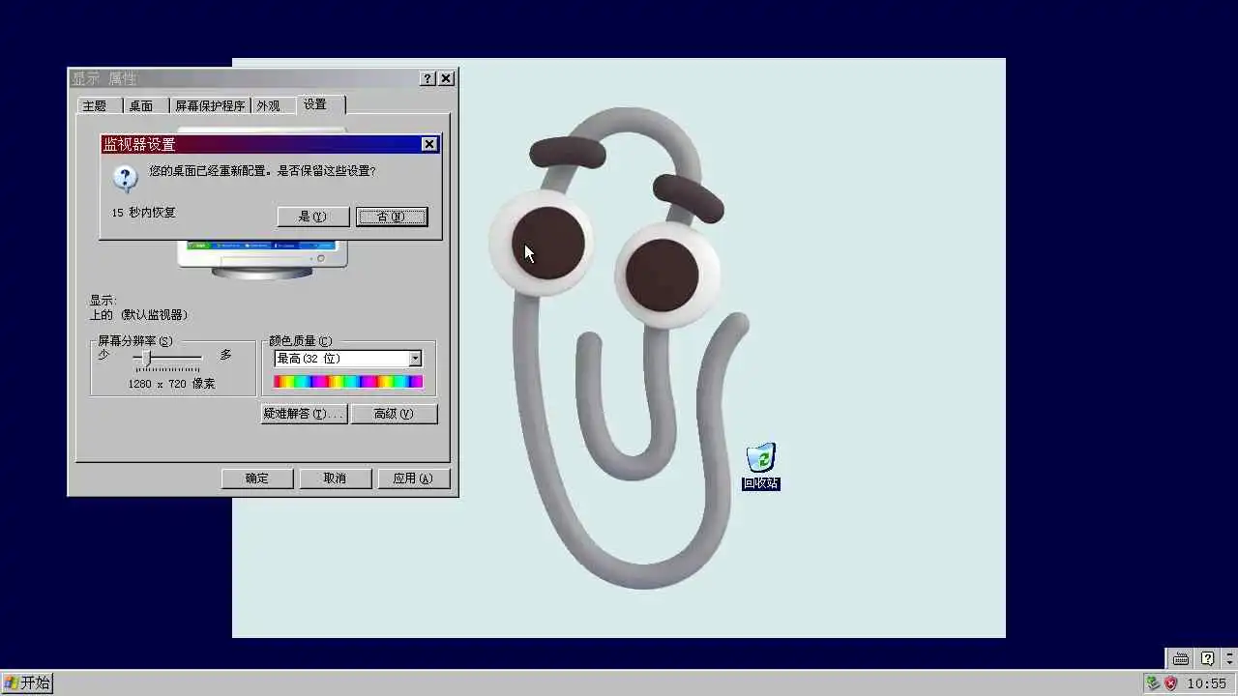
Task: Click 否(N) to revert display settings
Action: [392, 217]
